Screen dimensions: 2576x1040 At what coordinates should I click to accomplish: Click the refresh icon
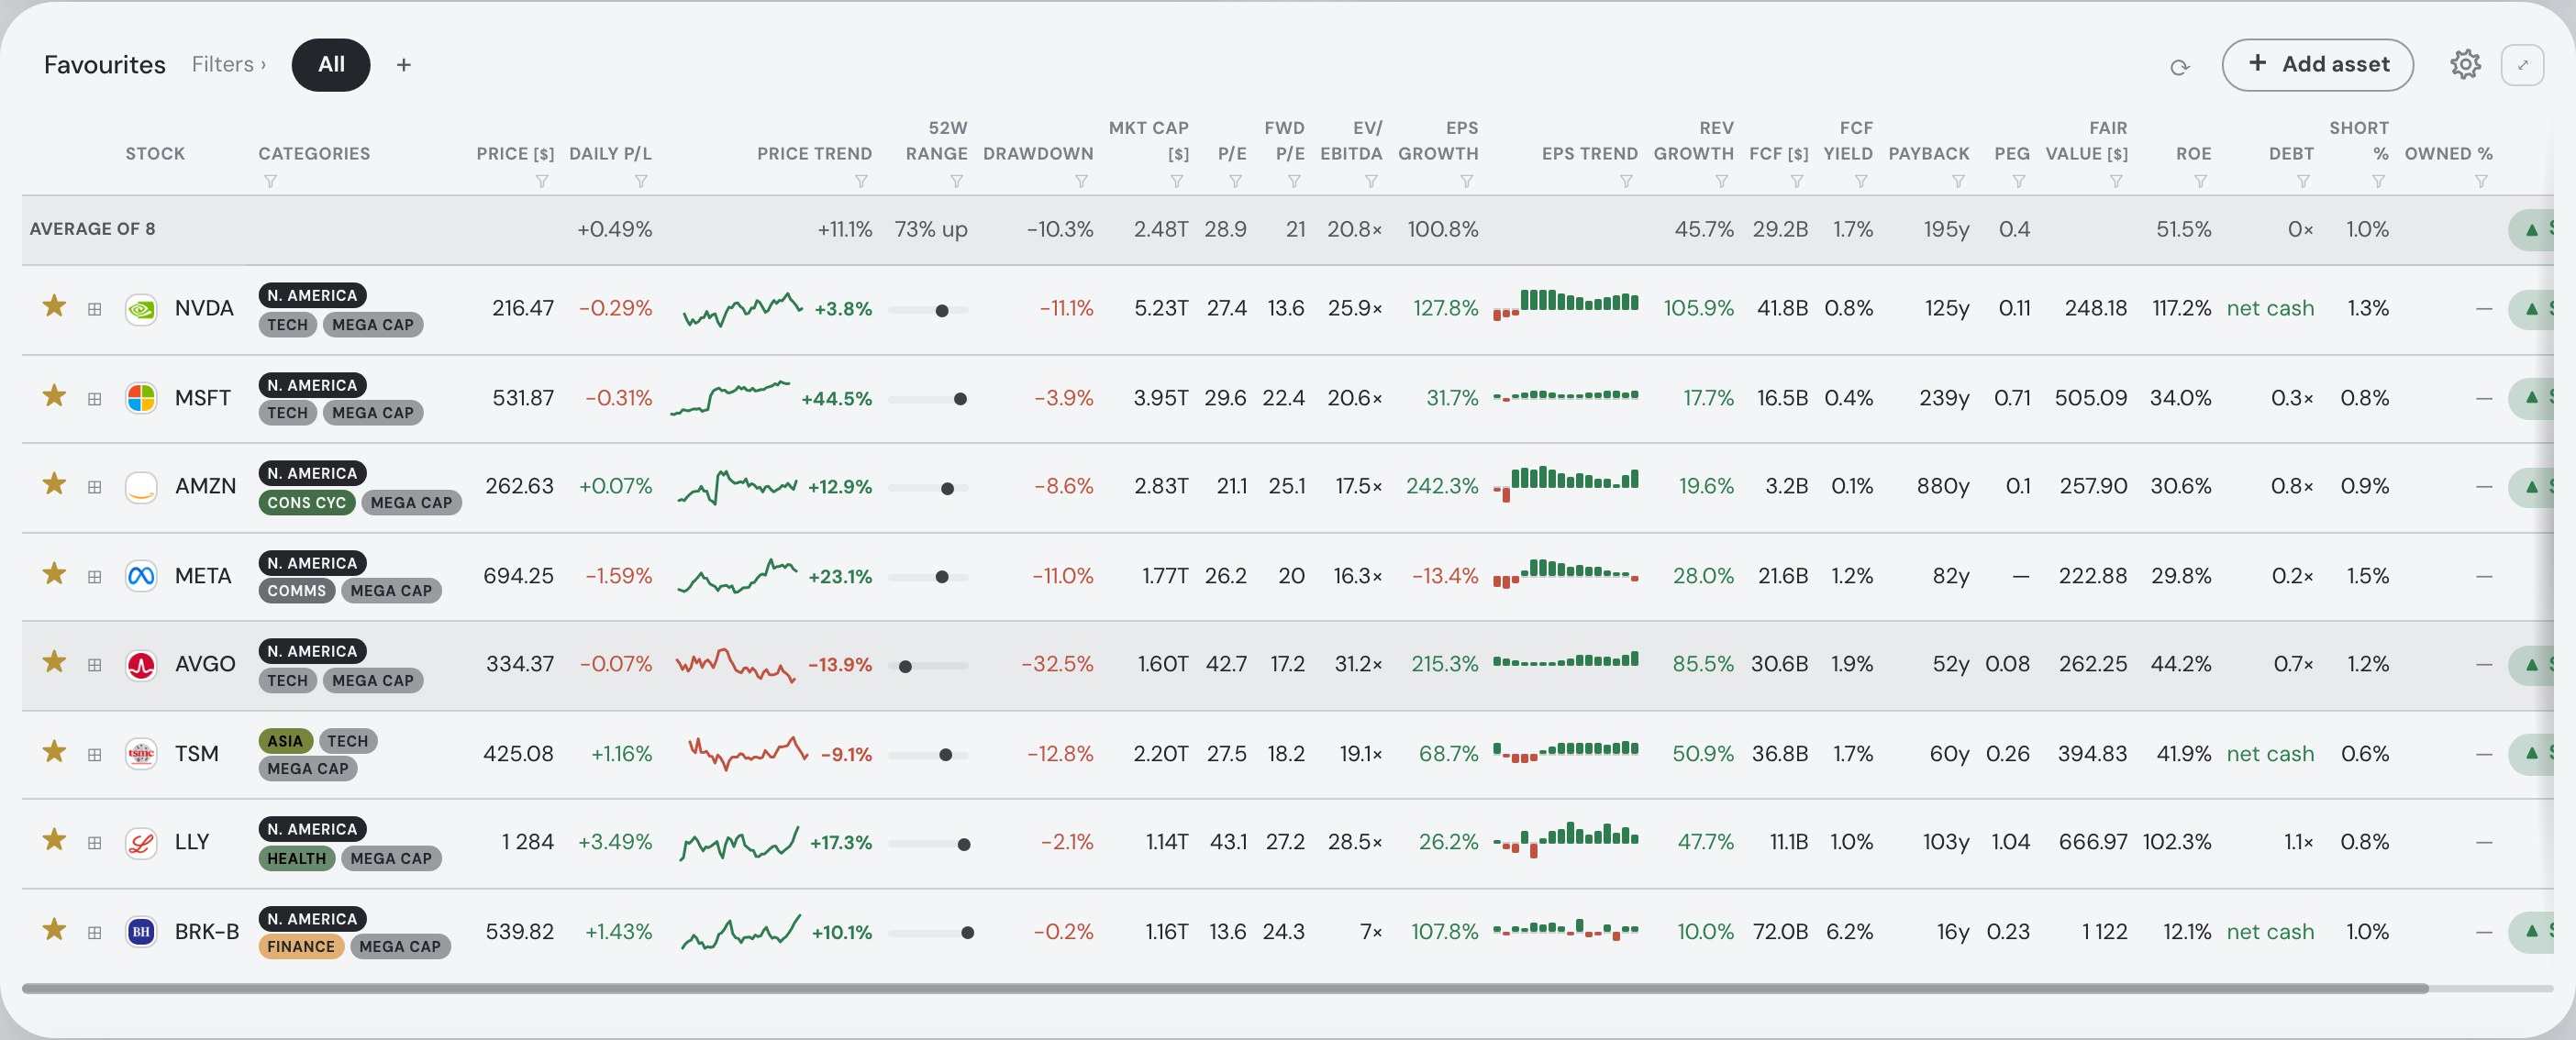coord(2180,67)
